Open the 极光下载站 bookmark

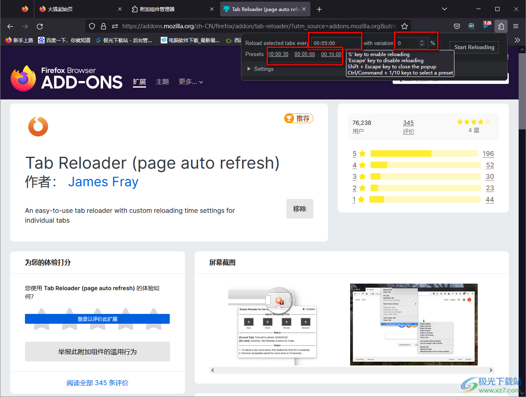(x=124, y=40)
